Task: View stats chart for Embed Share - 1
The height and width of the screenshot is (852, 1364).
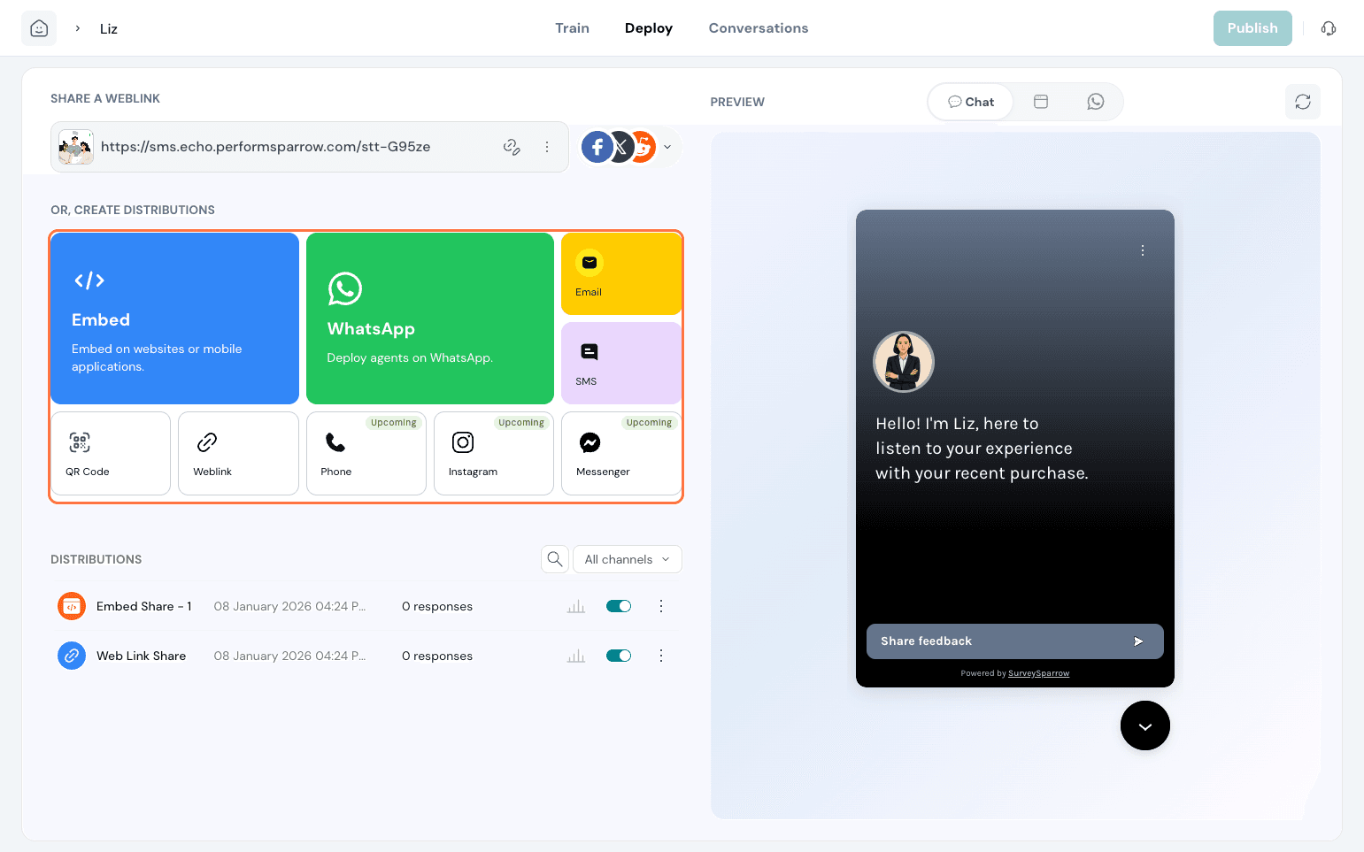Action: pyautogui.click(x=576, y=606)
